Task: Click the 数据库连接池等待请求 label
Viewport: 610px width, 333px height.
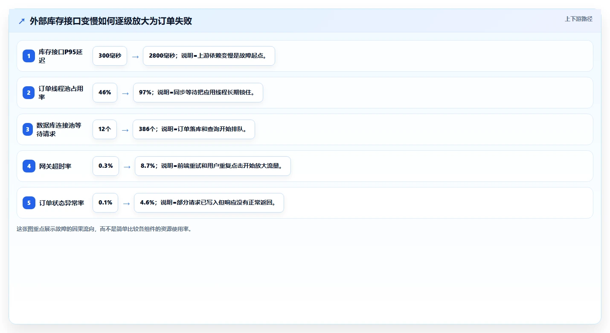Action: [59, 129]
